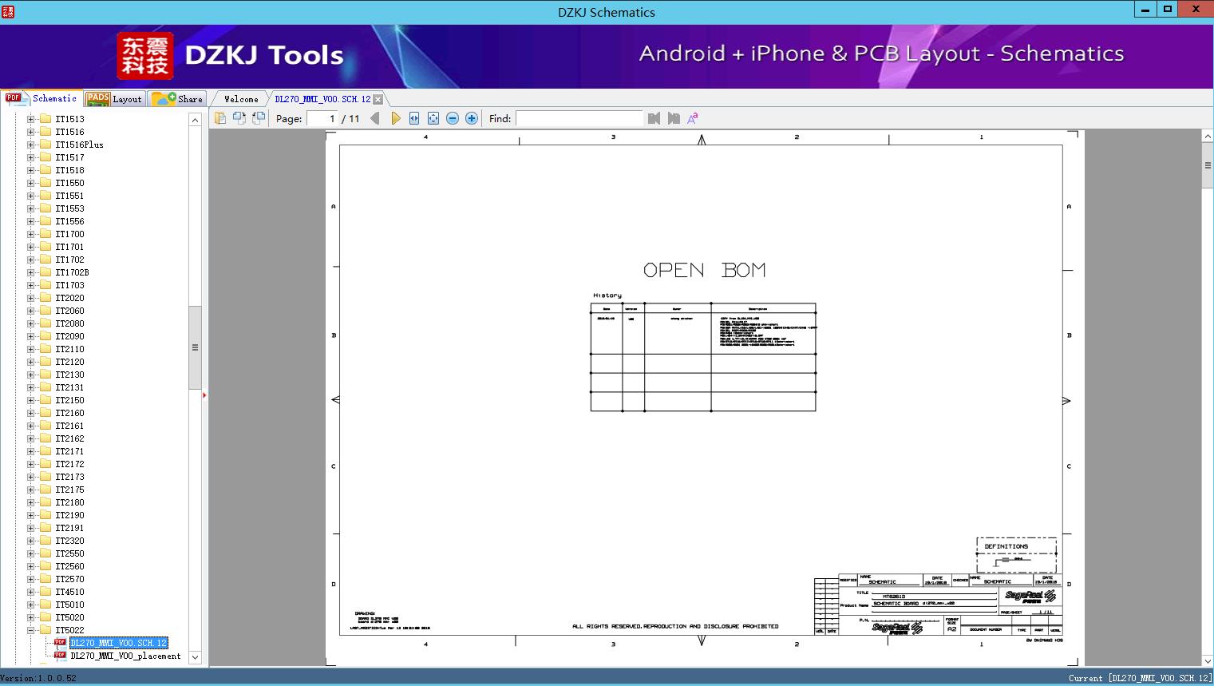Image resolution: width=1214 pixels, height=686 pixels.
Task: Click the page number input field
Action: (323, 118)
